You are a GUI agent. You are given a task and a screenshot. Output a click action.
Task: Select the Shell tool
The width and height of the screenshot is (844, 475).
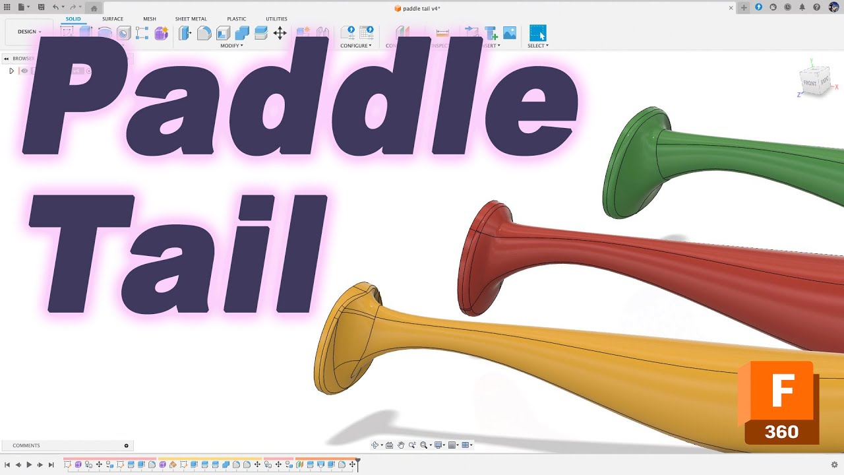pyautogui.click(x=223, y=33)
